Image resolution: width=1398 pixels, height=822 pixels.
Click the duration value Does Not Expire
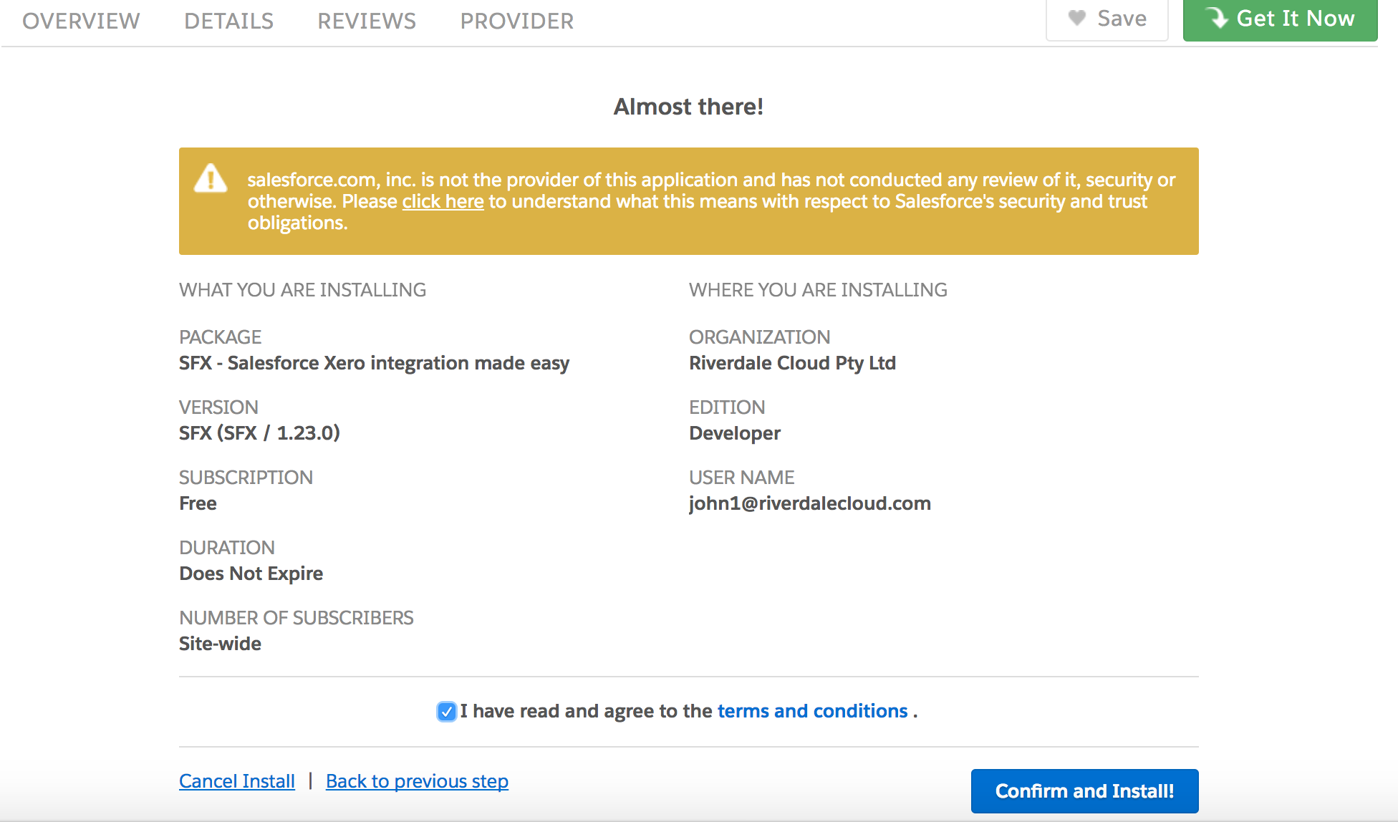[251, 574]
